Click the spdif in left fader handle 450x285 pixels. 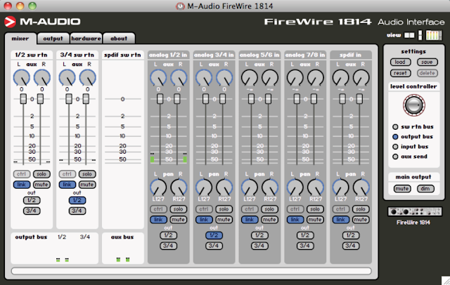click(x=342, y=99)
